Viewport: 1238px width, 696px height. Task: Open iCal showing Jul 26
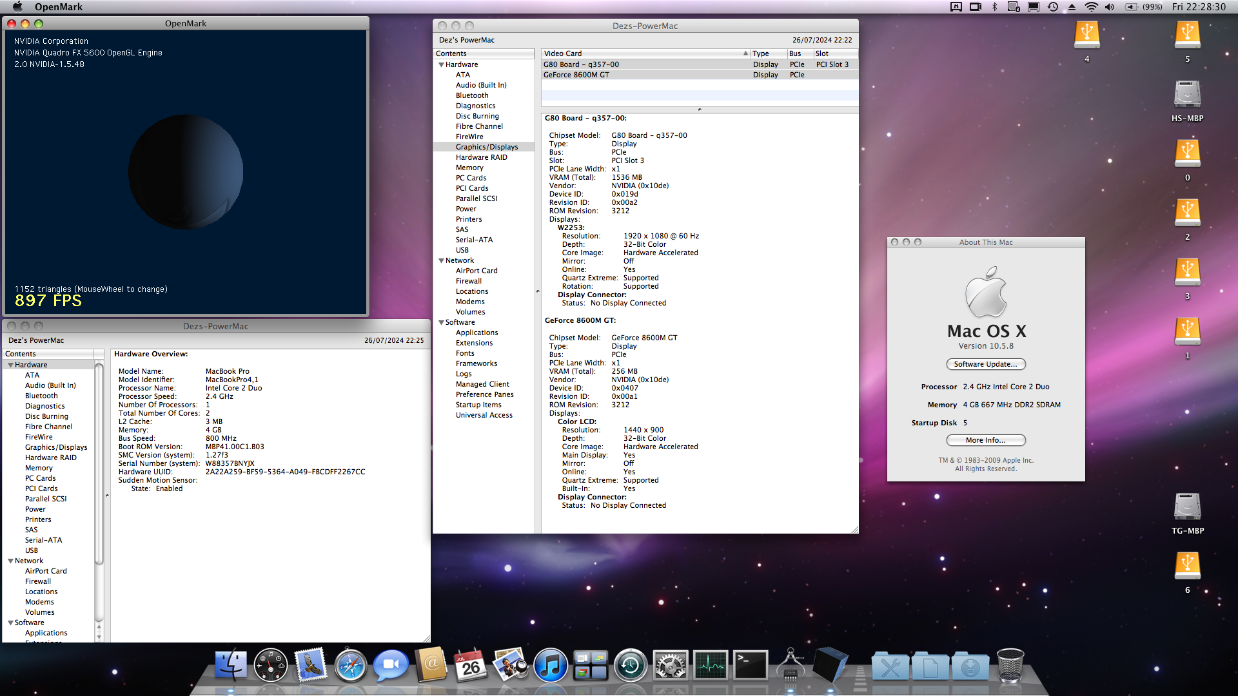[x=471, y=665]
